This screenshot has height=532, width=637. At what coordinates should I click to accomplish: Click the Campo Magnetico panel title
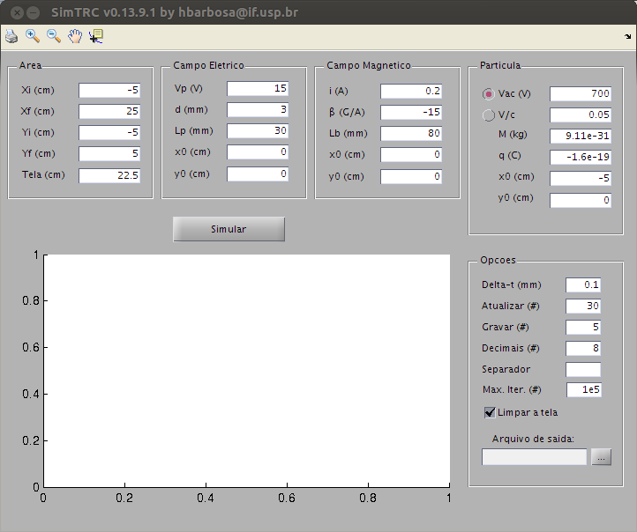pyautogui.click(x=369, y=65)
